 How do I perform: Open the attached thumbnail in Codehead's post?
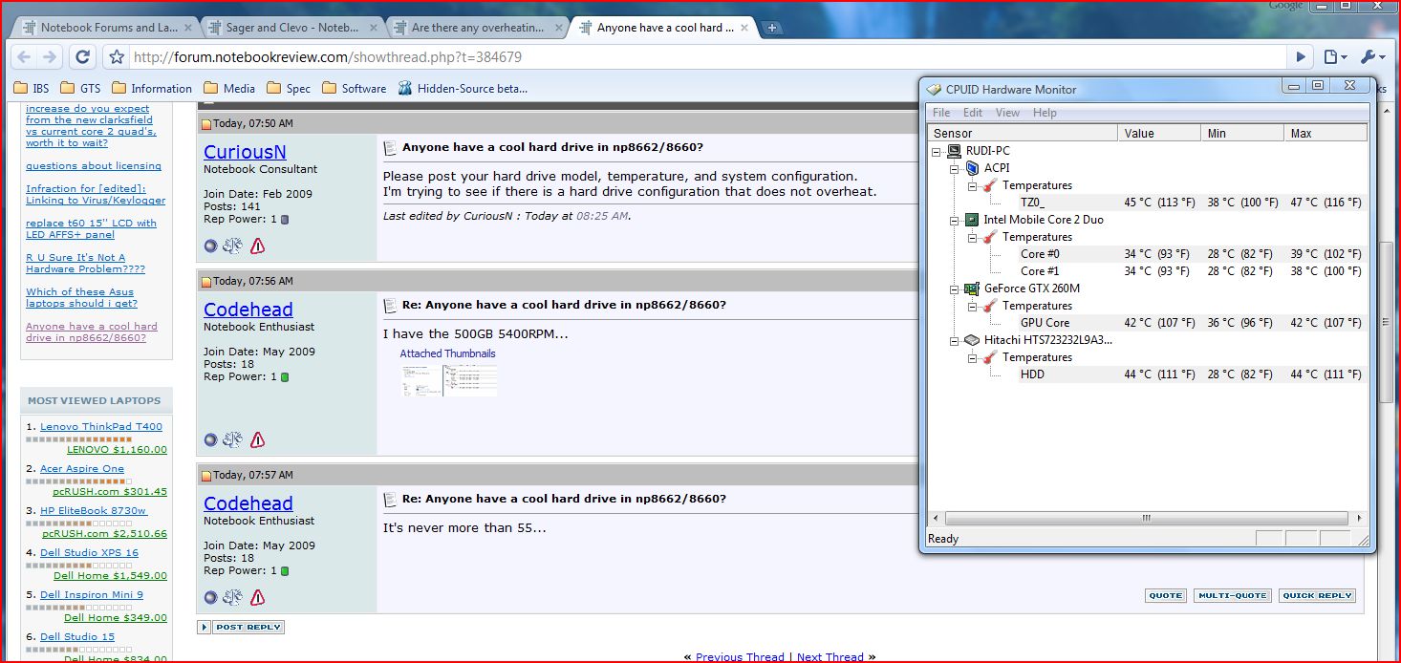(449, 379)
